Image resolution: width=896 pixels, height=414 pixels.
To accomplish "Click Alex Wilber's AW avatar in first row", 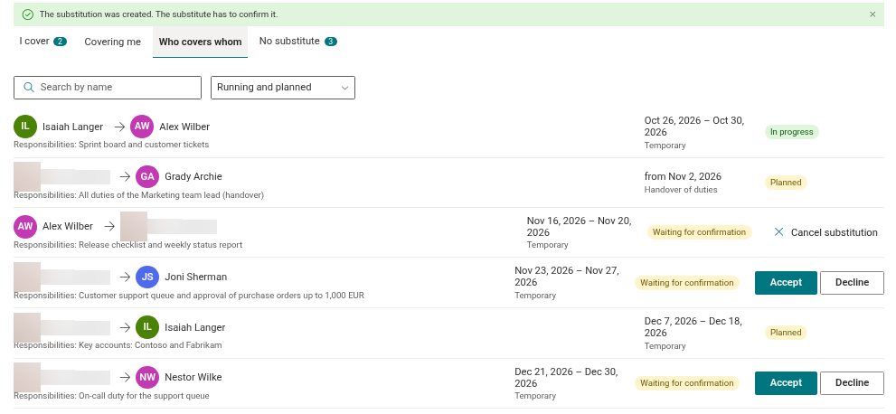I will point(142,127).
